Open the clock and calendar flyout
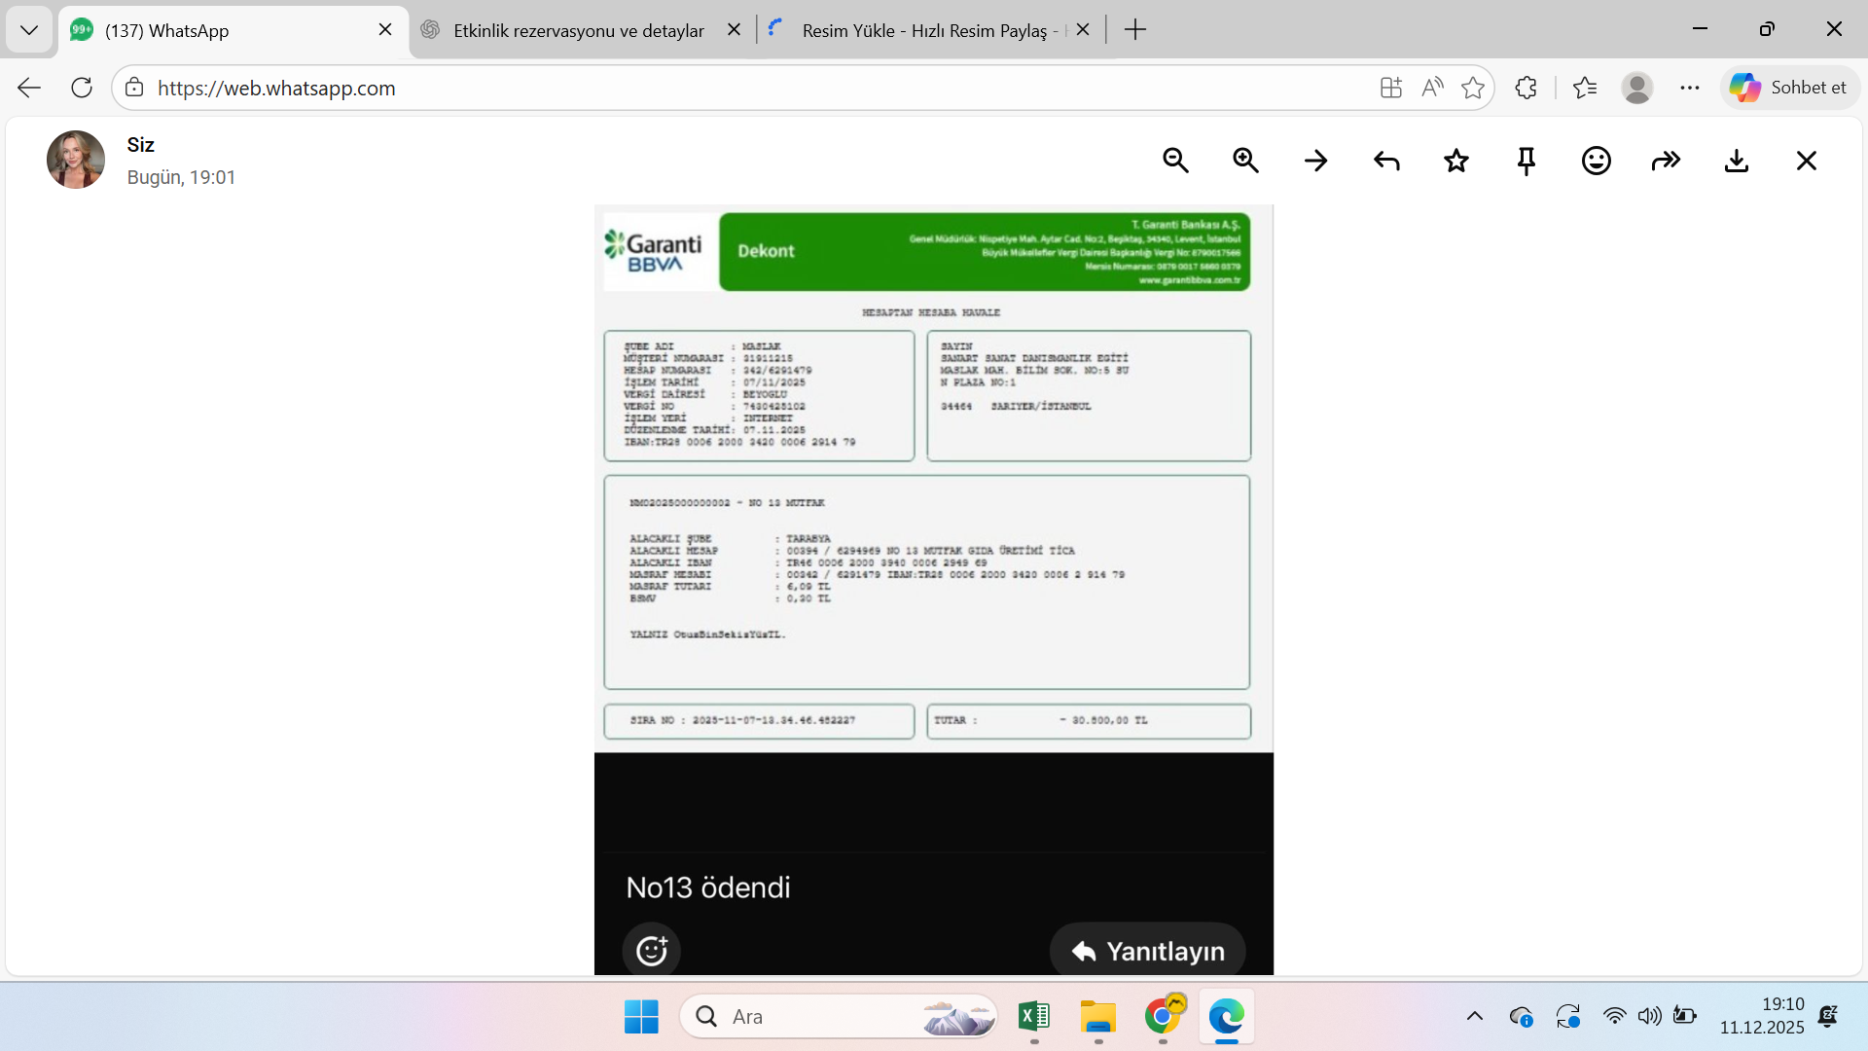 [x=1762, y=1016]
